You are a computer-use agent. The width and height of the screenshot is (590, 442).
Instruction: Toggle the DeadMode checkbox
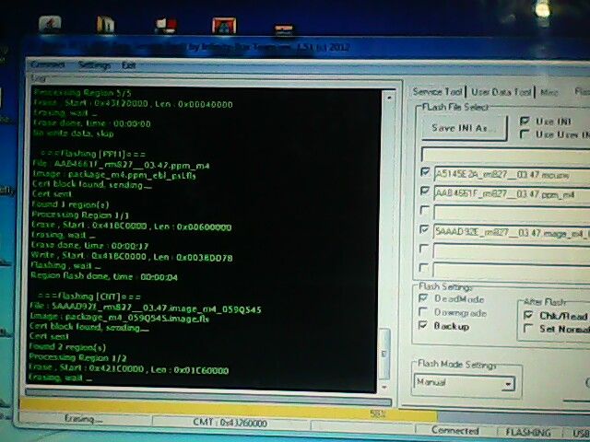point(424,299)
